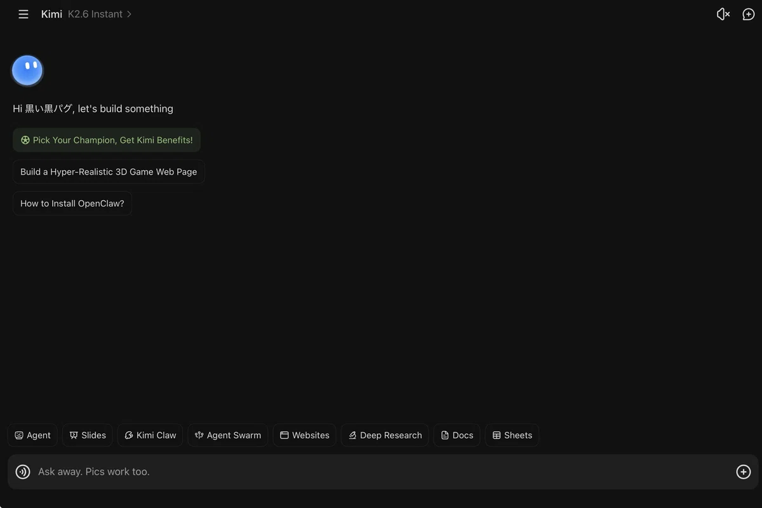Screen dimensions: 762x508
Task: Select the Agent Swarm chip
Action: (x=228, y=436)
